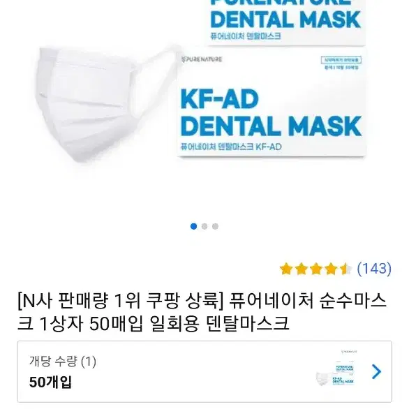Viewport: 409px width, 409px height.
Task: Tap the small product thumbnail in option box
Action: (336, 368)
